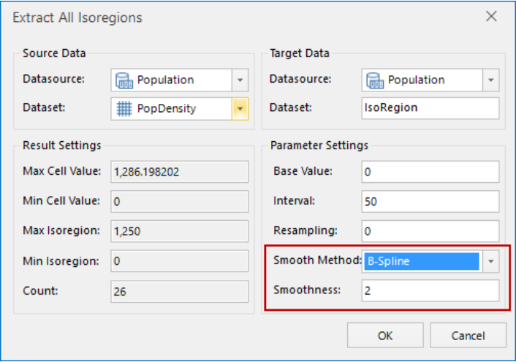Viewport: 516px width, 362px height.
Task: Click the Interval field showing 50
Action: (430, 201)
